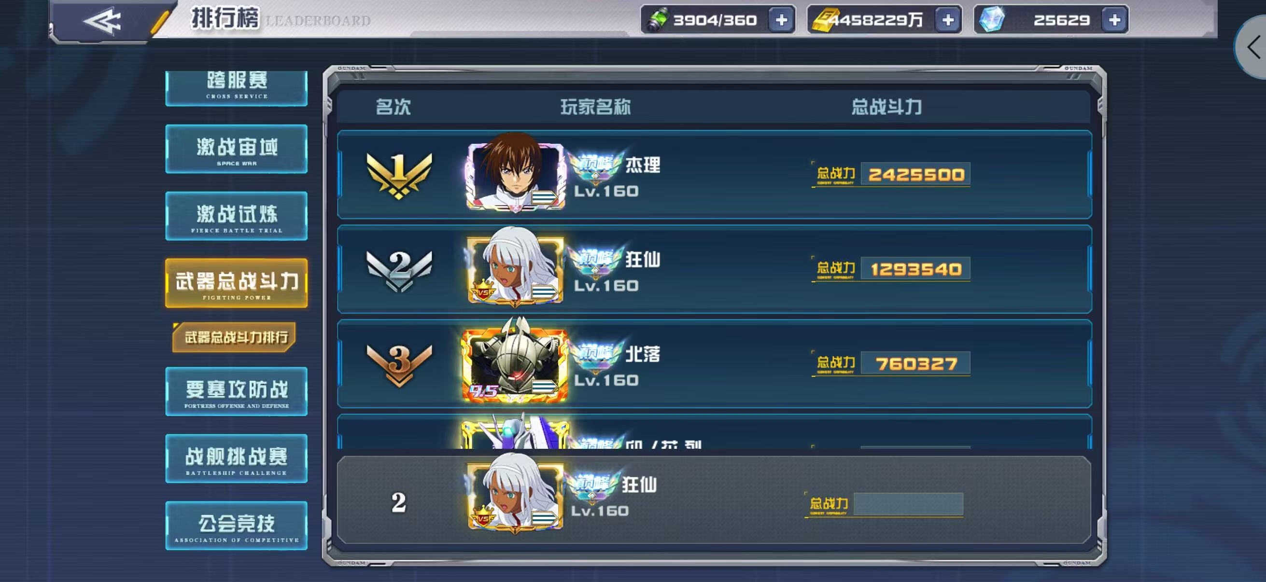Open 战舰挑战赛 Battleship Challenge tab

[237, 459]
